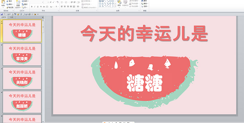Switch to the Outline (大纲) tab

pyautogui.click(x=11, y=18)
